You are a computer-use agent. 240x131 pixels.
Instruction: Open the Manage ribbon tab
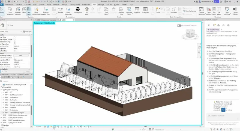pyautogui.click(x=101, y=5)
